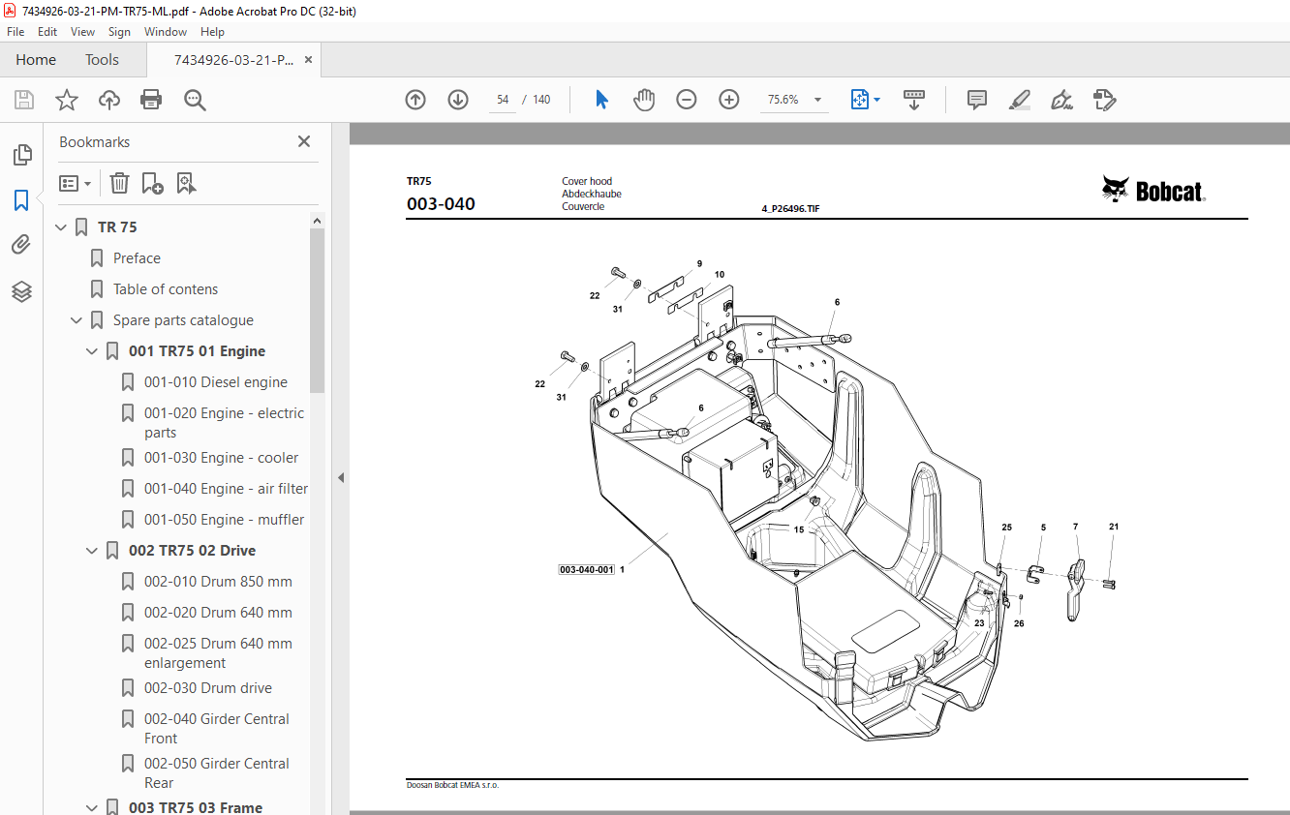Image resolution: width=1290 pixels, height=815 pixels.
Task: Click the upload to cloud icon
Action: tap(109, 100)
